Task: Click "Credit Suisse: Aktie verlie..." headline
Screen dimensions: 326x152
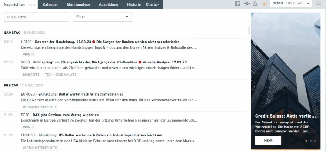Action: pos(286,116)
